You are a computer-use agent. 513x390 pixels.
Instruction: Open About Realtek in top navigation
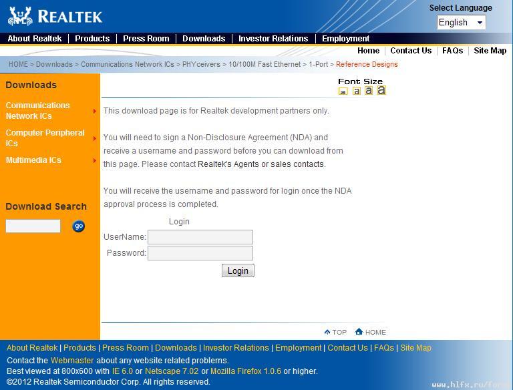34,39
